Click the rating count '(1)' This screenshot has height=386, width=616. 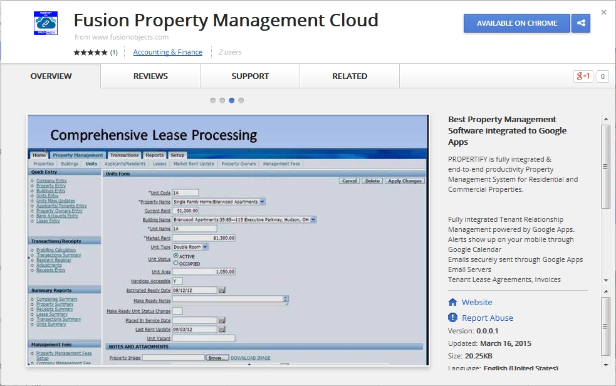point(114,52)
